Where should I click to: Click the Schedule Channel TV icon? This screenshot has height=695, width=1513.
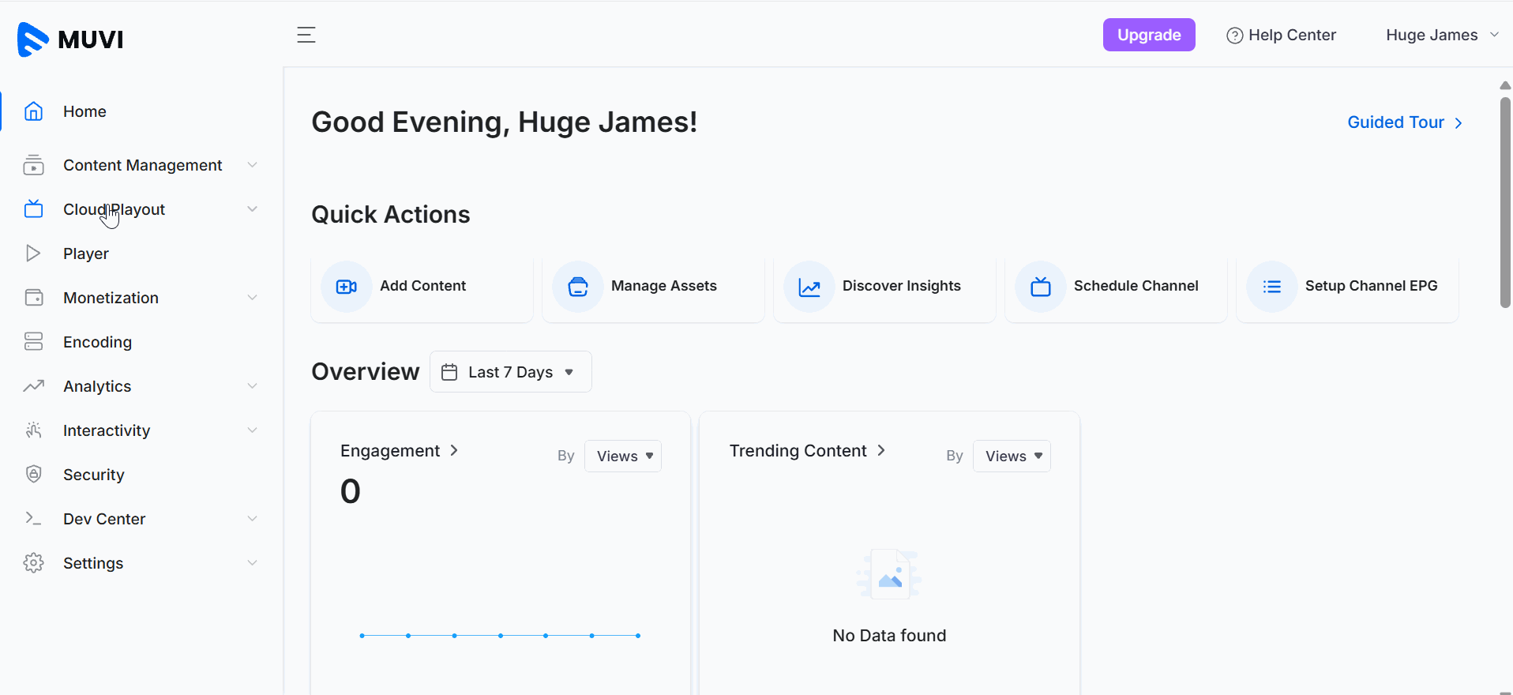(x=1041, y=287)
